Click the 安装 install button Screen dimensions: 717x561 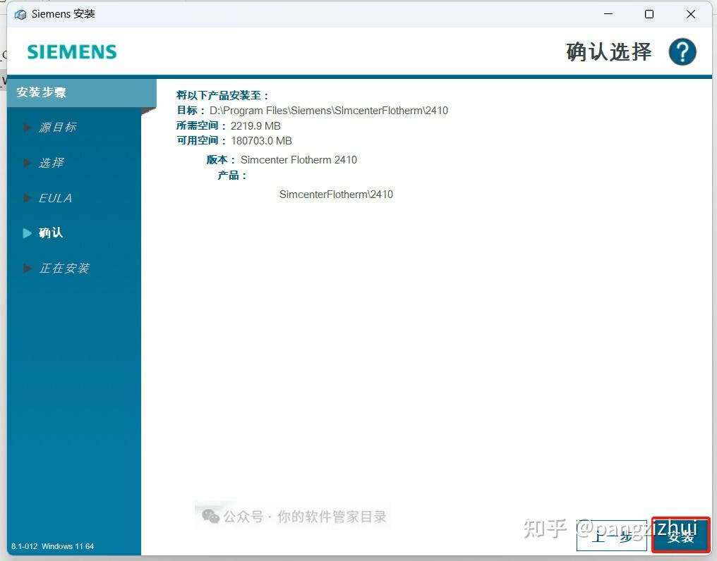[x=680, y=536]
